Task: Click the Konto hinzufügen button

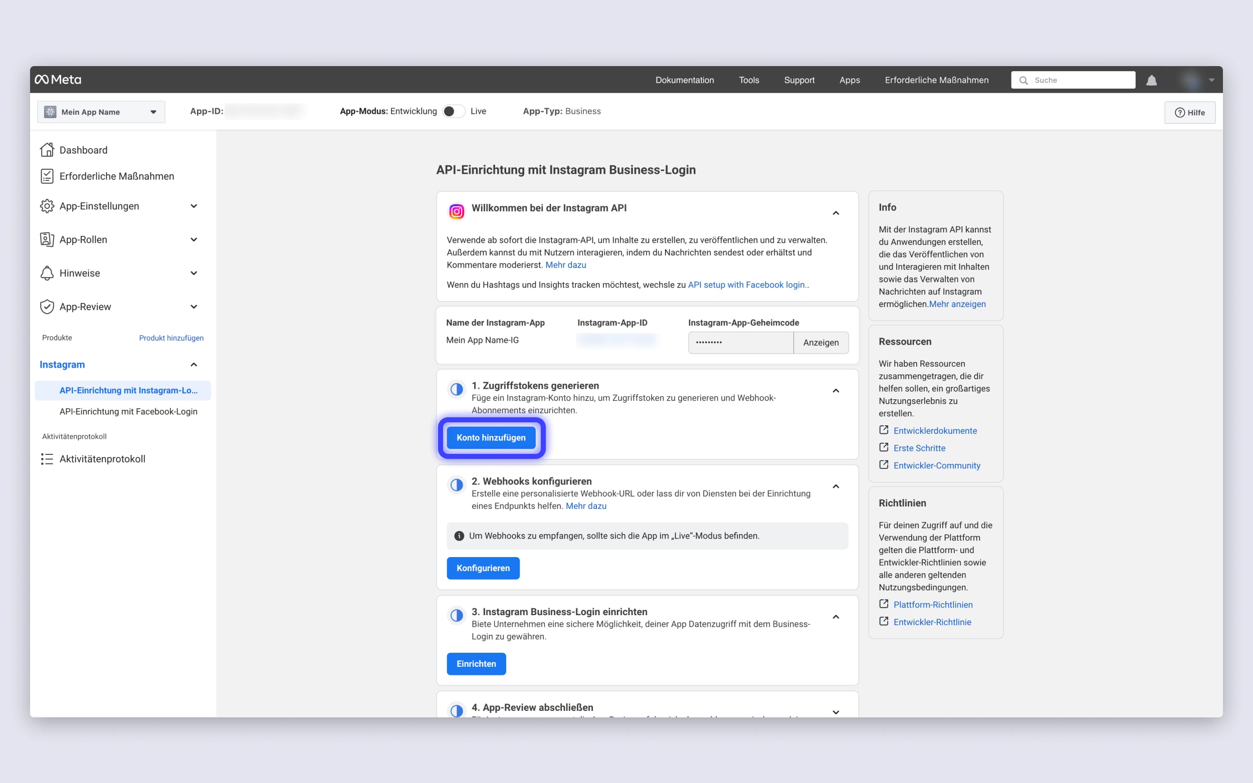Action: [491, 438]
